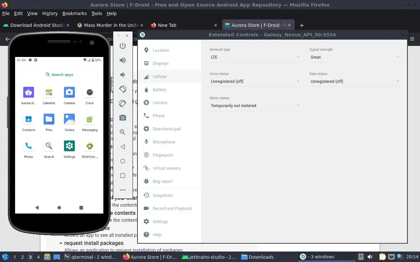Open emulator more options ellipsis
Image resolution: width=420 pixels, height=262 pixels.
tap(123, 190)
